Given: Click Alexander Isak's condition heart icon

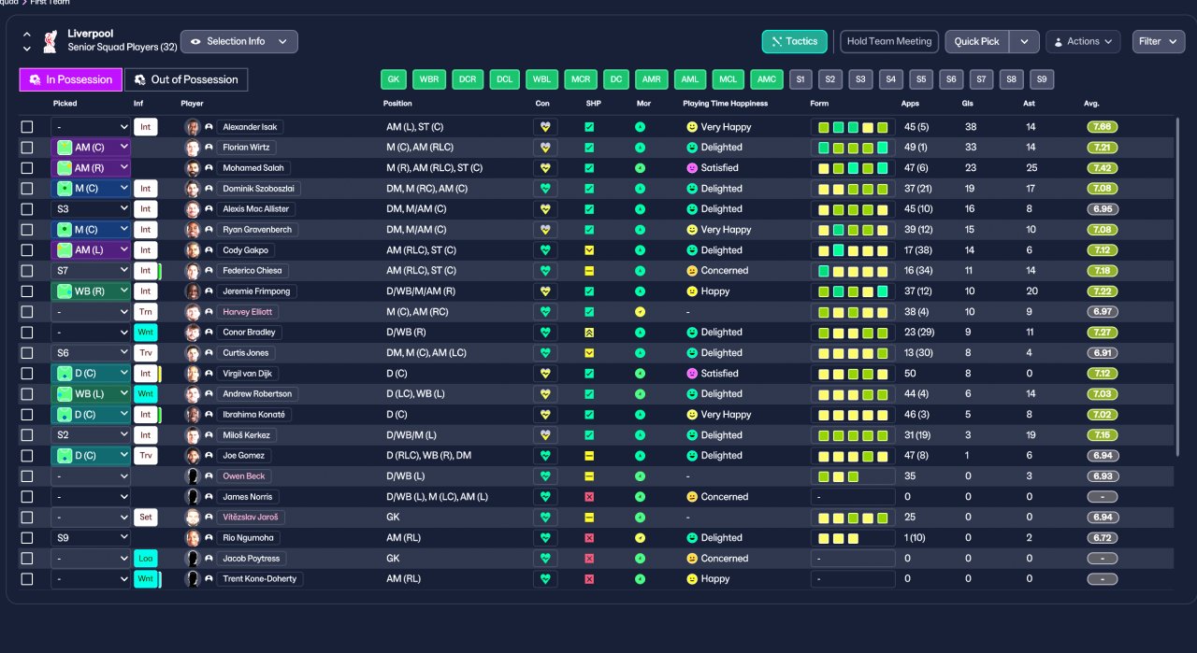Looking at the screenshot, I should tap(545, 126).
